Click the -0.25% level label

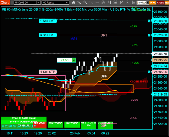(x=134, y=100)
